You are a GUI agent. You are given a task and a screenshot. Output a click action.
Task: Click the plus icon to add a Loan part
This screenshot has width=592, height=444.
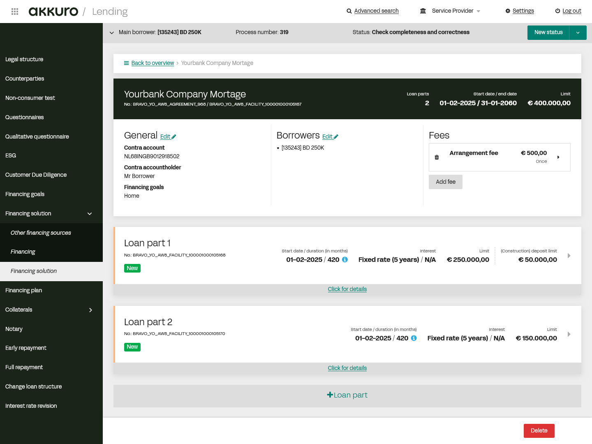point(330,395)
